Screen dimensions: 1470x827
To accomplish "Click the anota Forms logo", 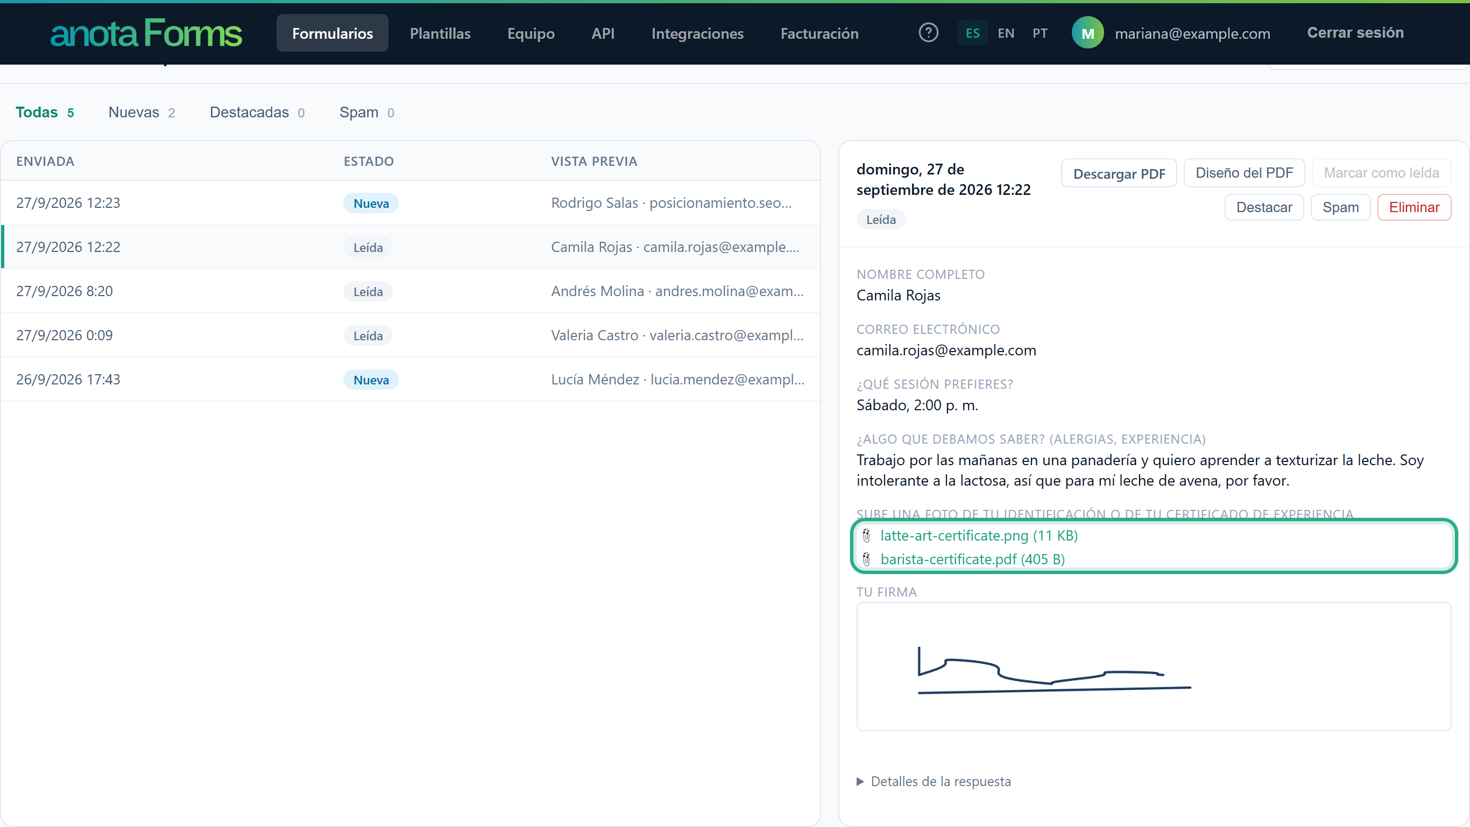I will [146, 33].
